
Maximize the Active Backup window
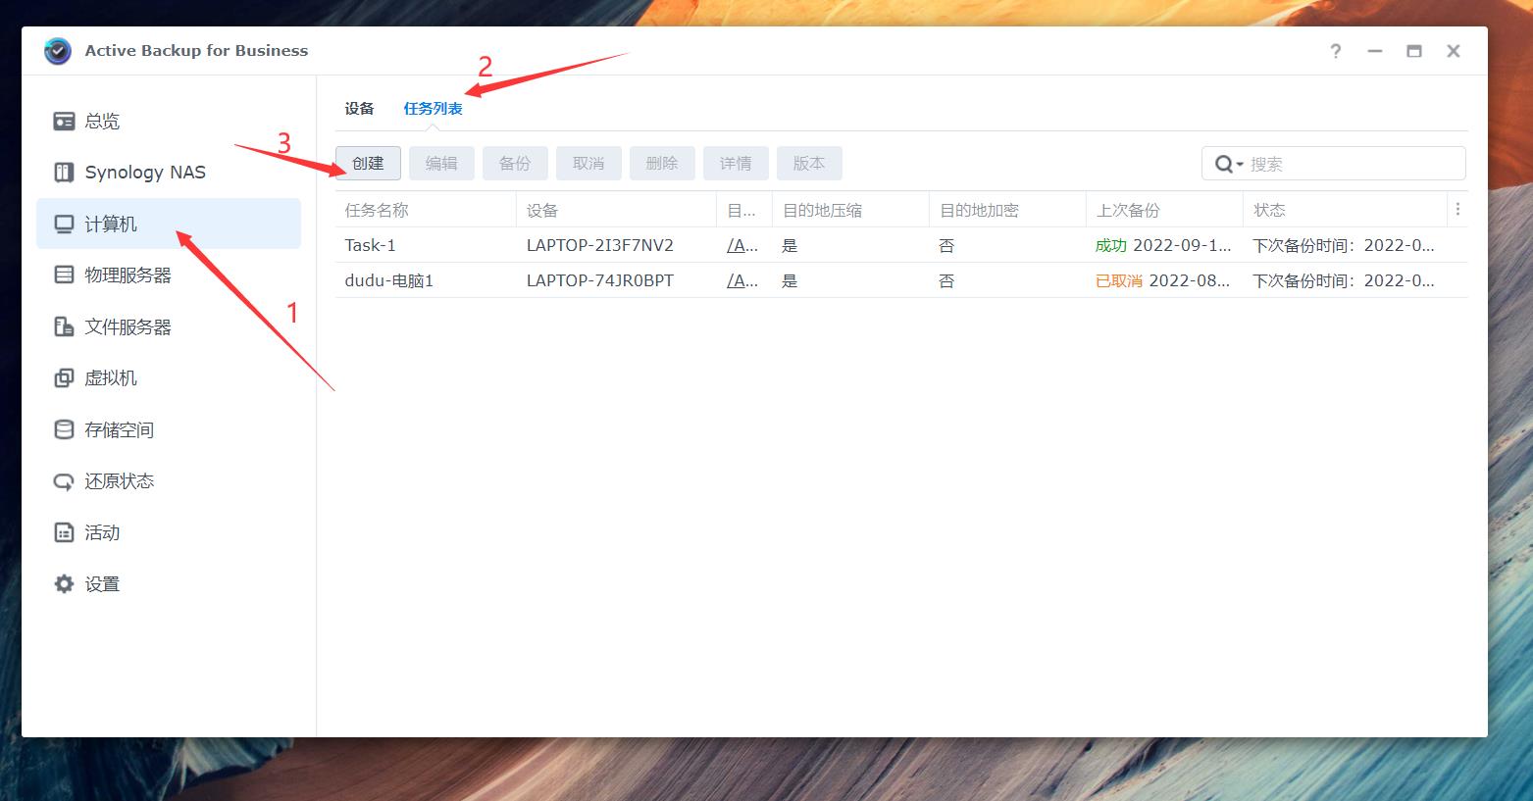coord(1414,51)
